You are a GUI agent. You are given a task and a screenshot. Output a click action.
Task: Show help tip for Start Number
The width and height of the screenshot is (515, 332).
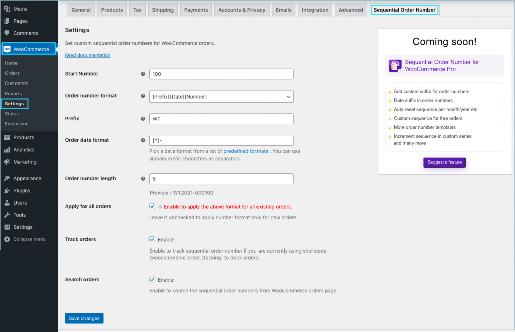pyautogui.click(x=143, y=74)
